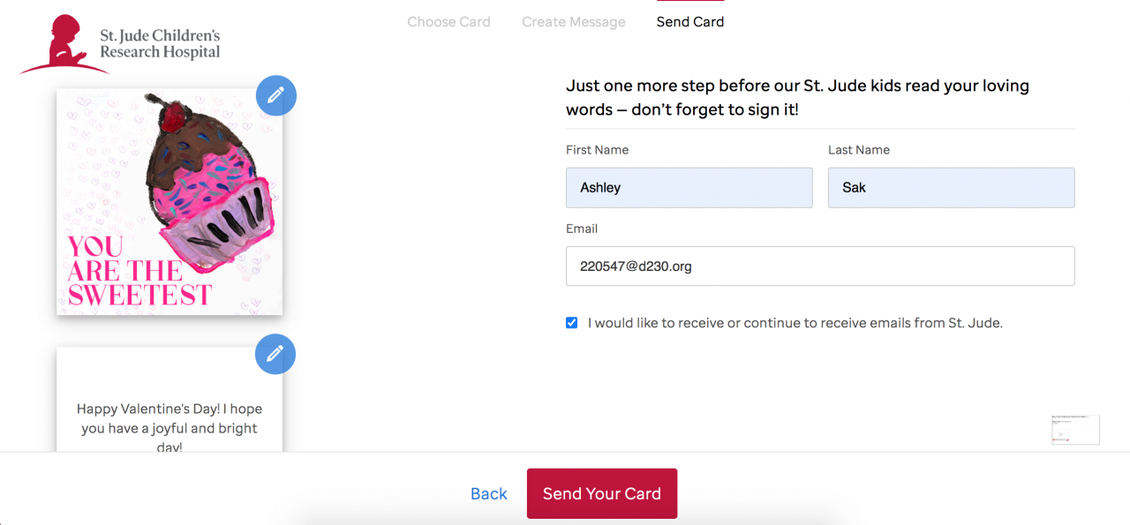Click the email opt-in label text

(x=795, y=323)
